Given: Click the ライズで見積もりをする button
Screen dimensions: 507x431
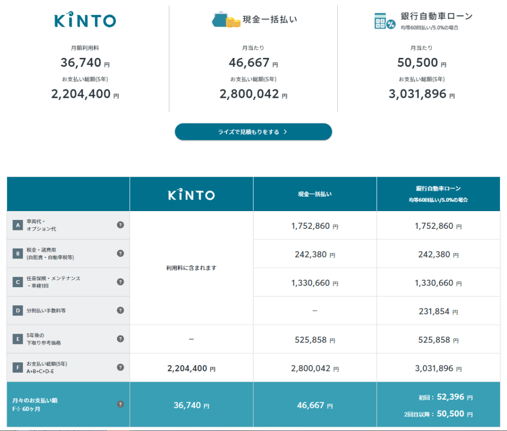Looking at the screenshot, I should tap(253, 131).
